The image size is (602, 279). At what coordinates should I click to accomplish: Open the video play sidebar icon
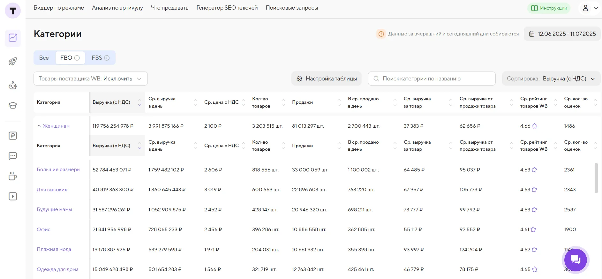click(x=13, y=196)
